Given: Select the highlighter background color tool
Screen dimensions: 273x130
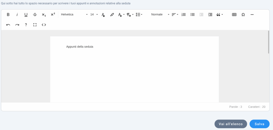Looking at the screenshot, I should (112, 15).
